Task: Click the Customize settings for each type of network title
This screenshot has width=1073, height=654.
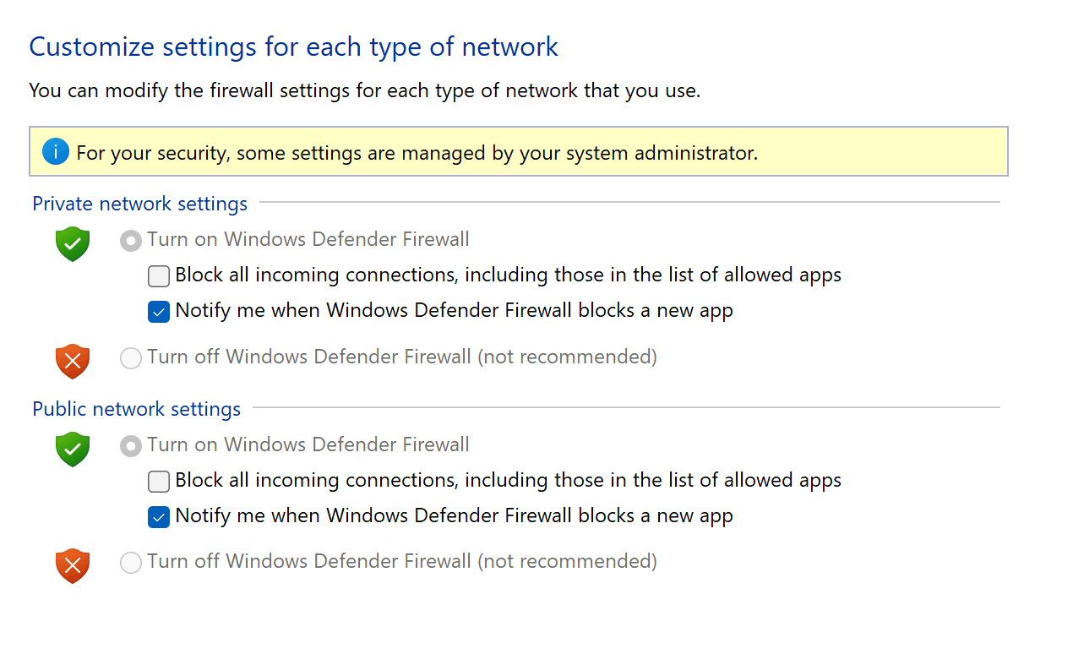Action: 294,46
